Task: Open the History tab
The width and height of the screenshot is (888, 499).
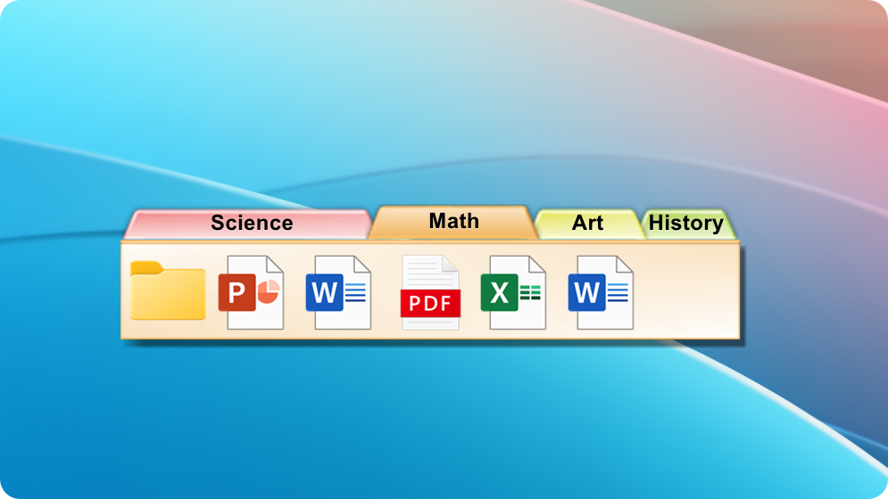Action: (687, 224)
